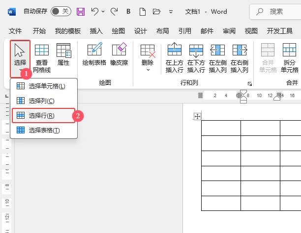Image resolution: width=301 pixels, height=233 pixels.
Task: Open the undo history dropdown arrow
Action: tap(103, 11)
